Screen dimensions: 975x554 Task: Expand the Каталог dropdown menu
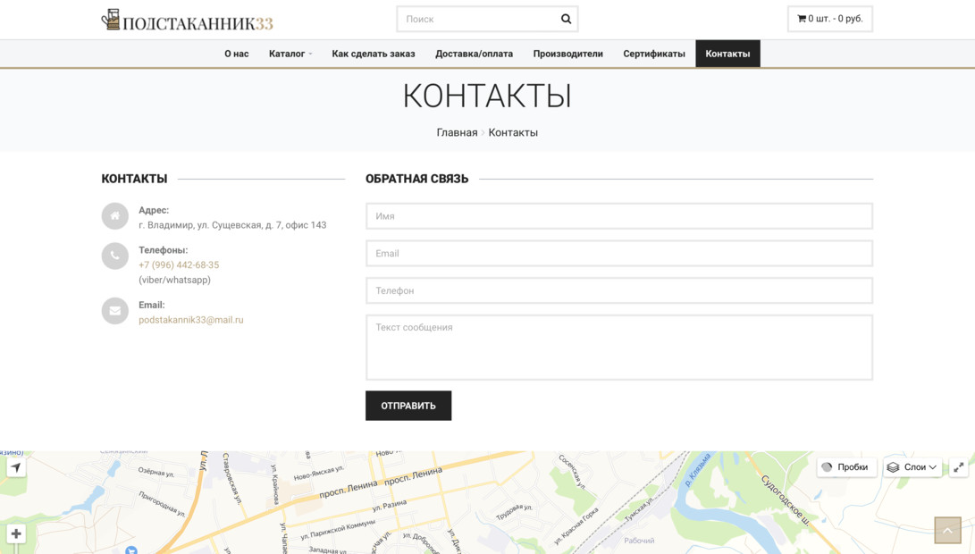coord(290,54)
